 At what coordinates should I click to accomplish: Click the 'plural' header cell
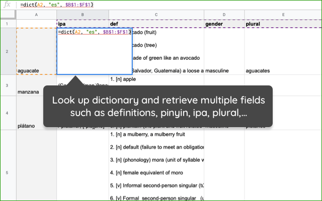tap(283, 24)
